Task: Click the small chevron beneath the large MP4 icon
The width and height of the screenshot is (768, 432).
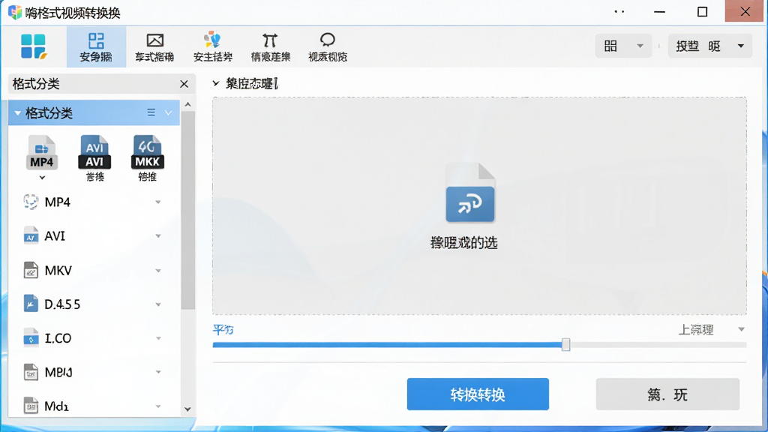Action: point(42,177)
